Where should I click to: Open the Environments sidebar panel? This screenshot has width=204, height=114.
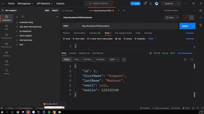(6, 36)
